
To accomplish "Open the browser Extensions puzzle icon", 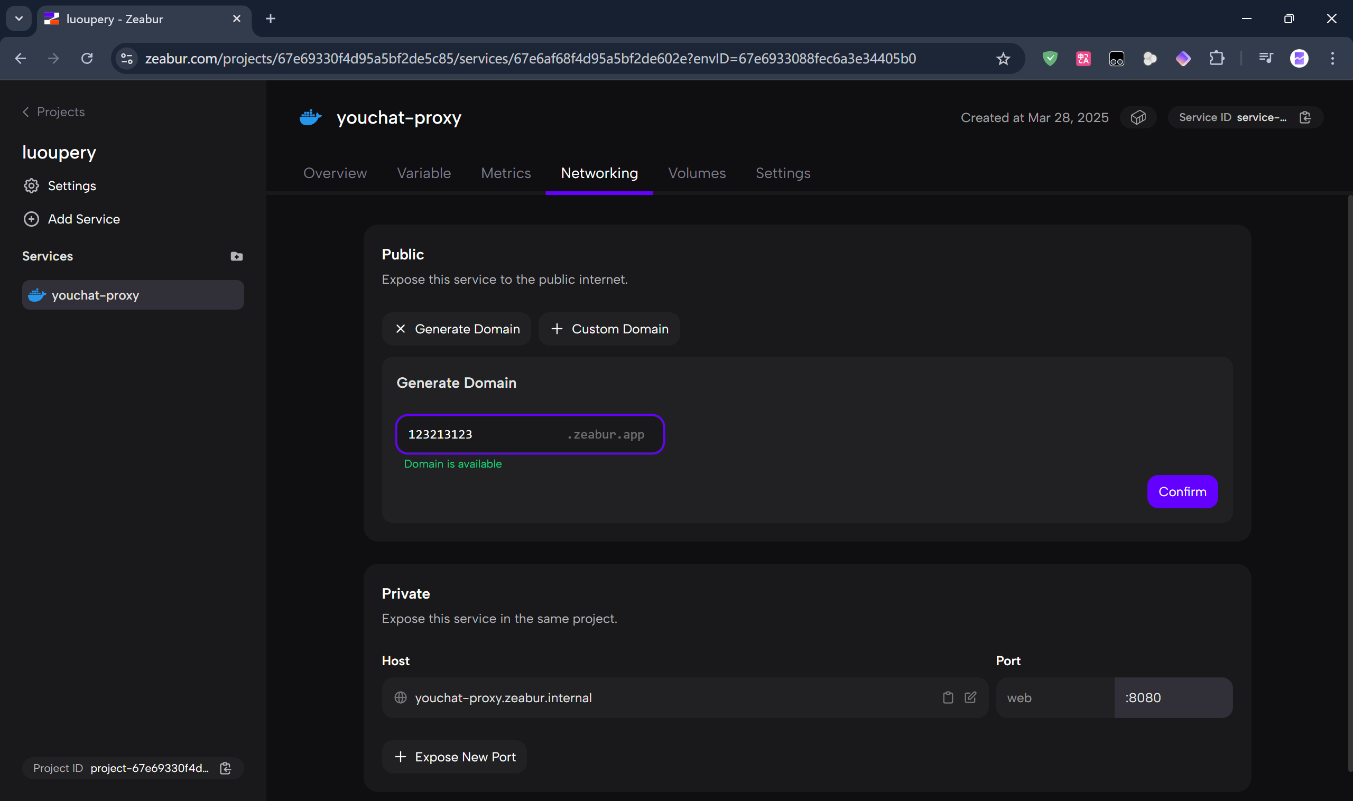I will pos(1217,58).
